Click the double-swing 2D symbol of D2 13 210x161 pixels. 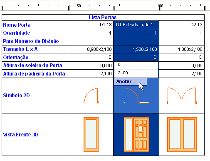tap(182, 96)
